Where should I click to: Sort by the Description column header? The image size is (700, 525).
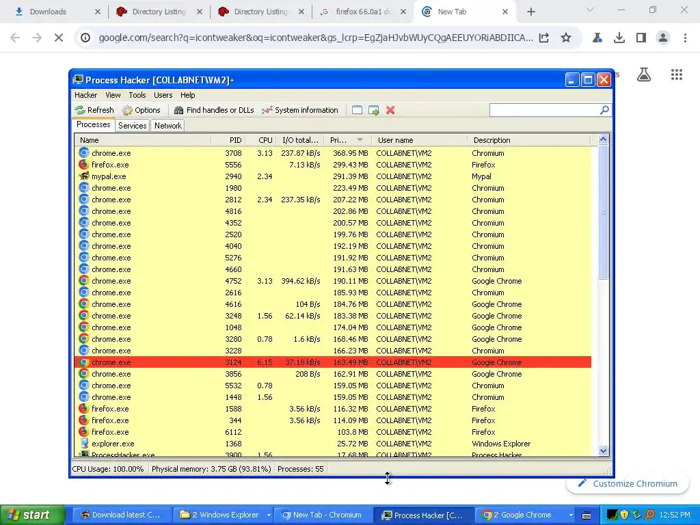[x=529, y=140]
